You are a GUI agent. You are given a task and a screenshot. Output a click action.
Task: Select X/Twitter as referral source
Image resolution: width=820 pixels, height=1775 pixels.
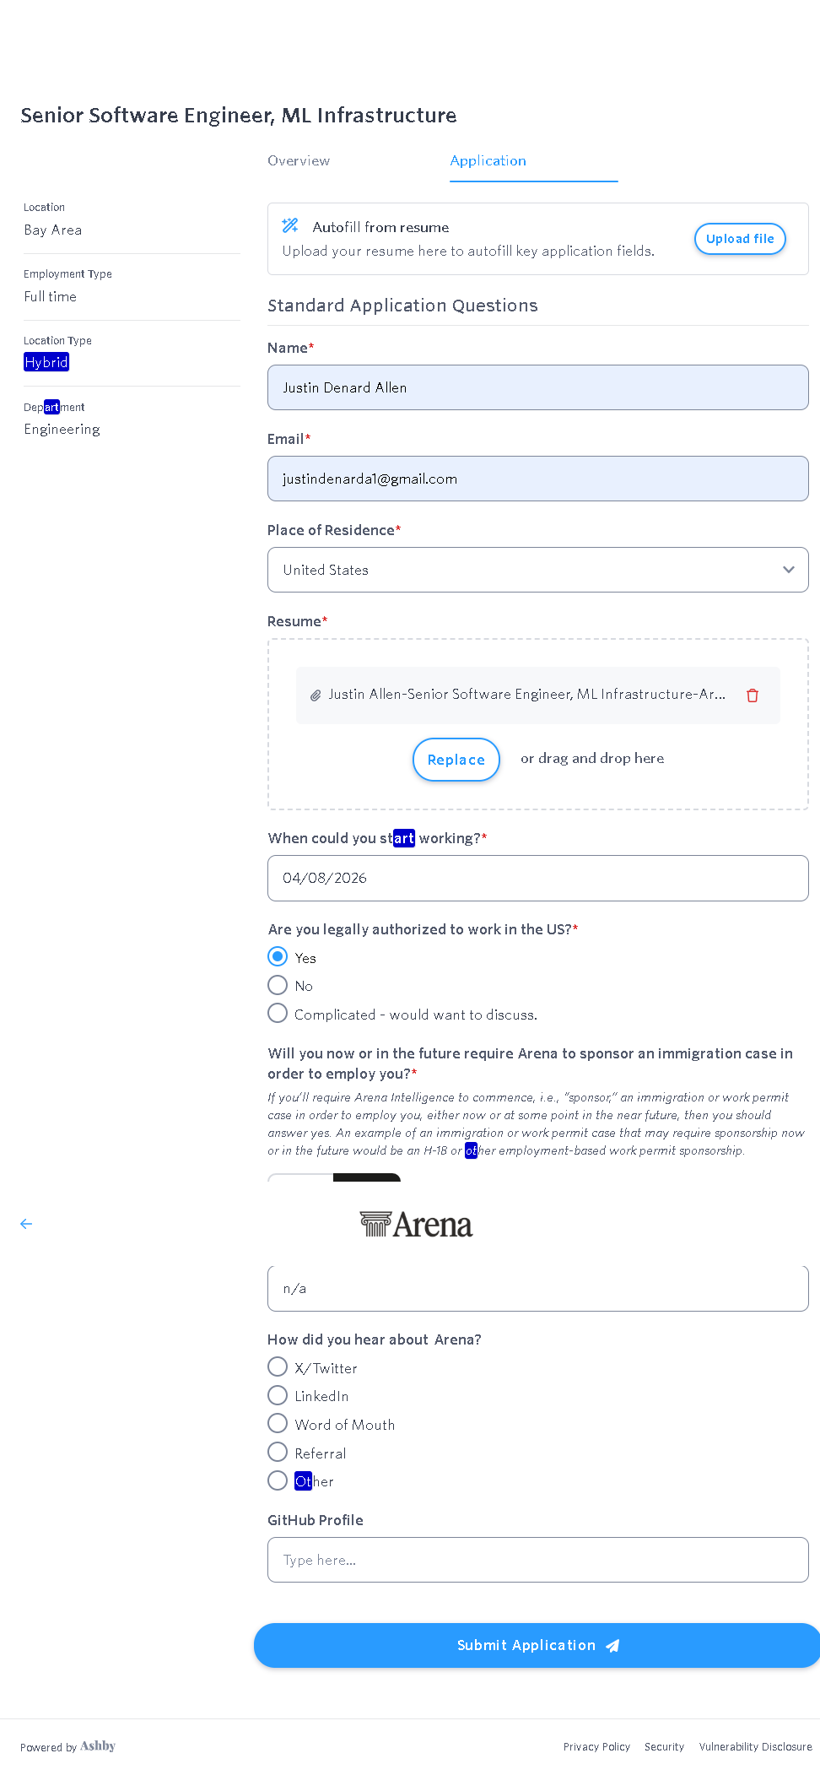278,1367
